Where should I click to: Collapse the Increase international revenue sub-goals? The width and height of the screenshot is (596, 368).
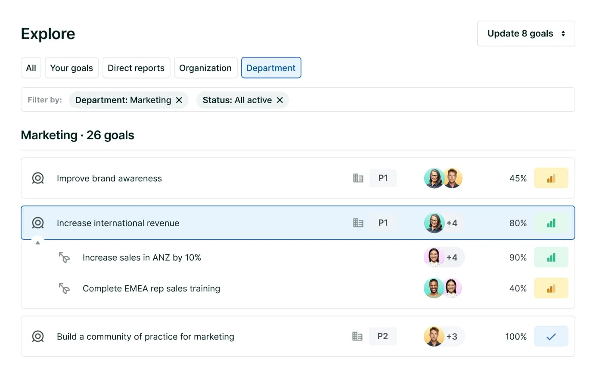pyautogui.click(x=38, y=242)
